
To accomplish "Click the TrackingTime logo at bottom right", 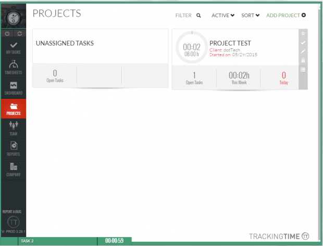I will pyautogui.click(x=279, y=236).
